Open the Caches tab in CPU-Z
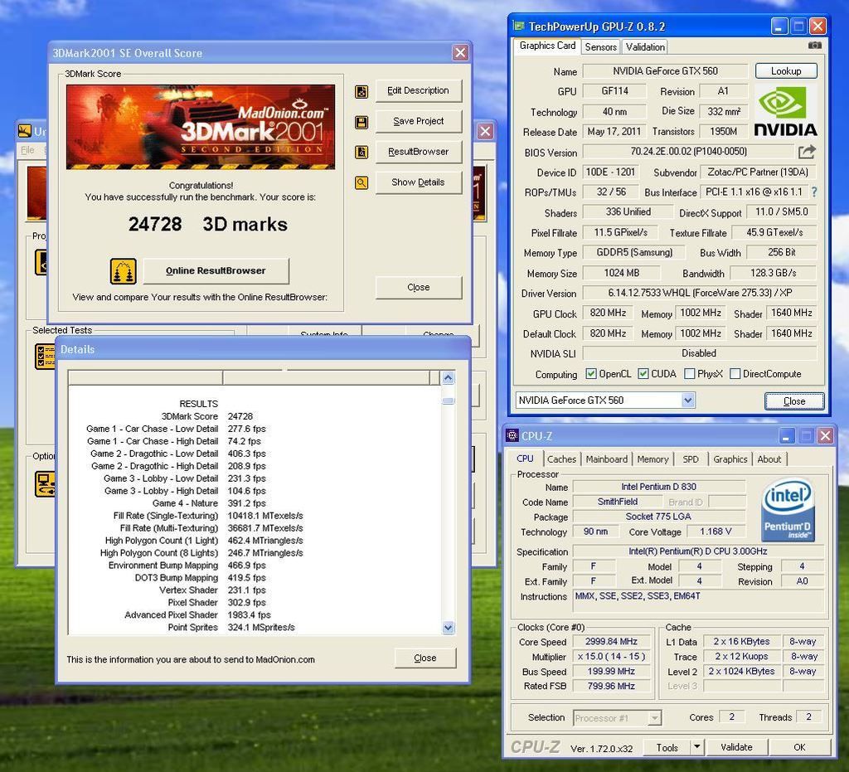849x772 pixels. coord(561,459)
